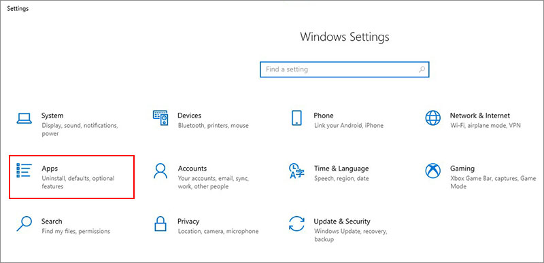Screen dimensions: 544x263
Task: Open Update & Security label
Action: pos(342,222)
